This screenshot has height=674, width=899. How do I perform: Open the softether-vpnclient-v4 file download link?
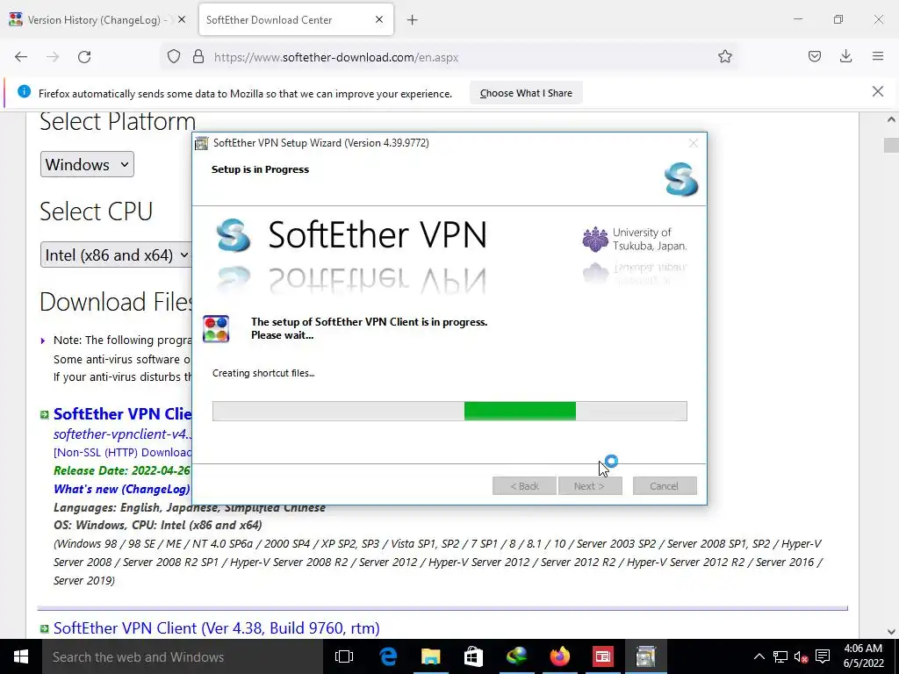coord(123,434)
